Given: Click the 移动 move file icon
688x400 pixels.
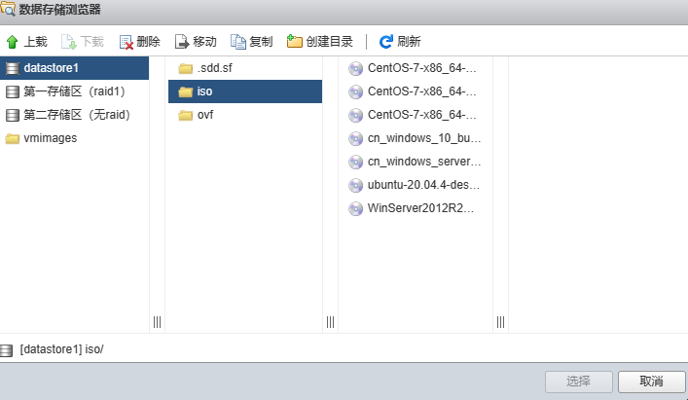Looking at the screenshot, I should pos(182,42).
